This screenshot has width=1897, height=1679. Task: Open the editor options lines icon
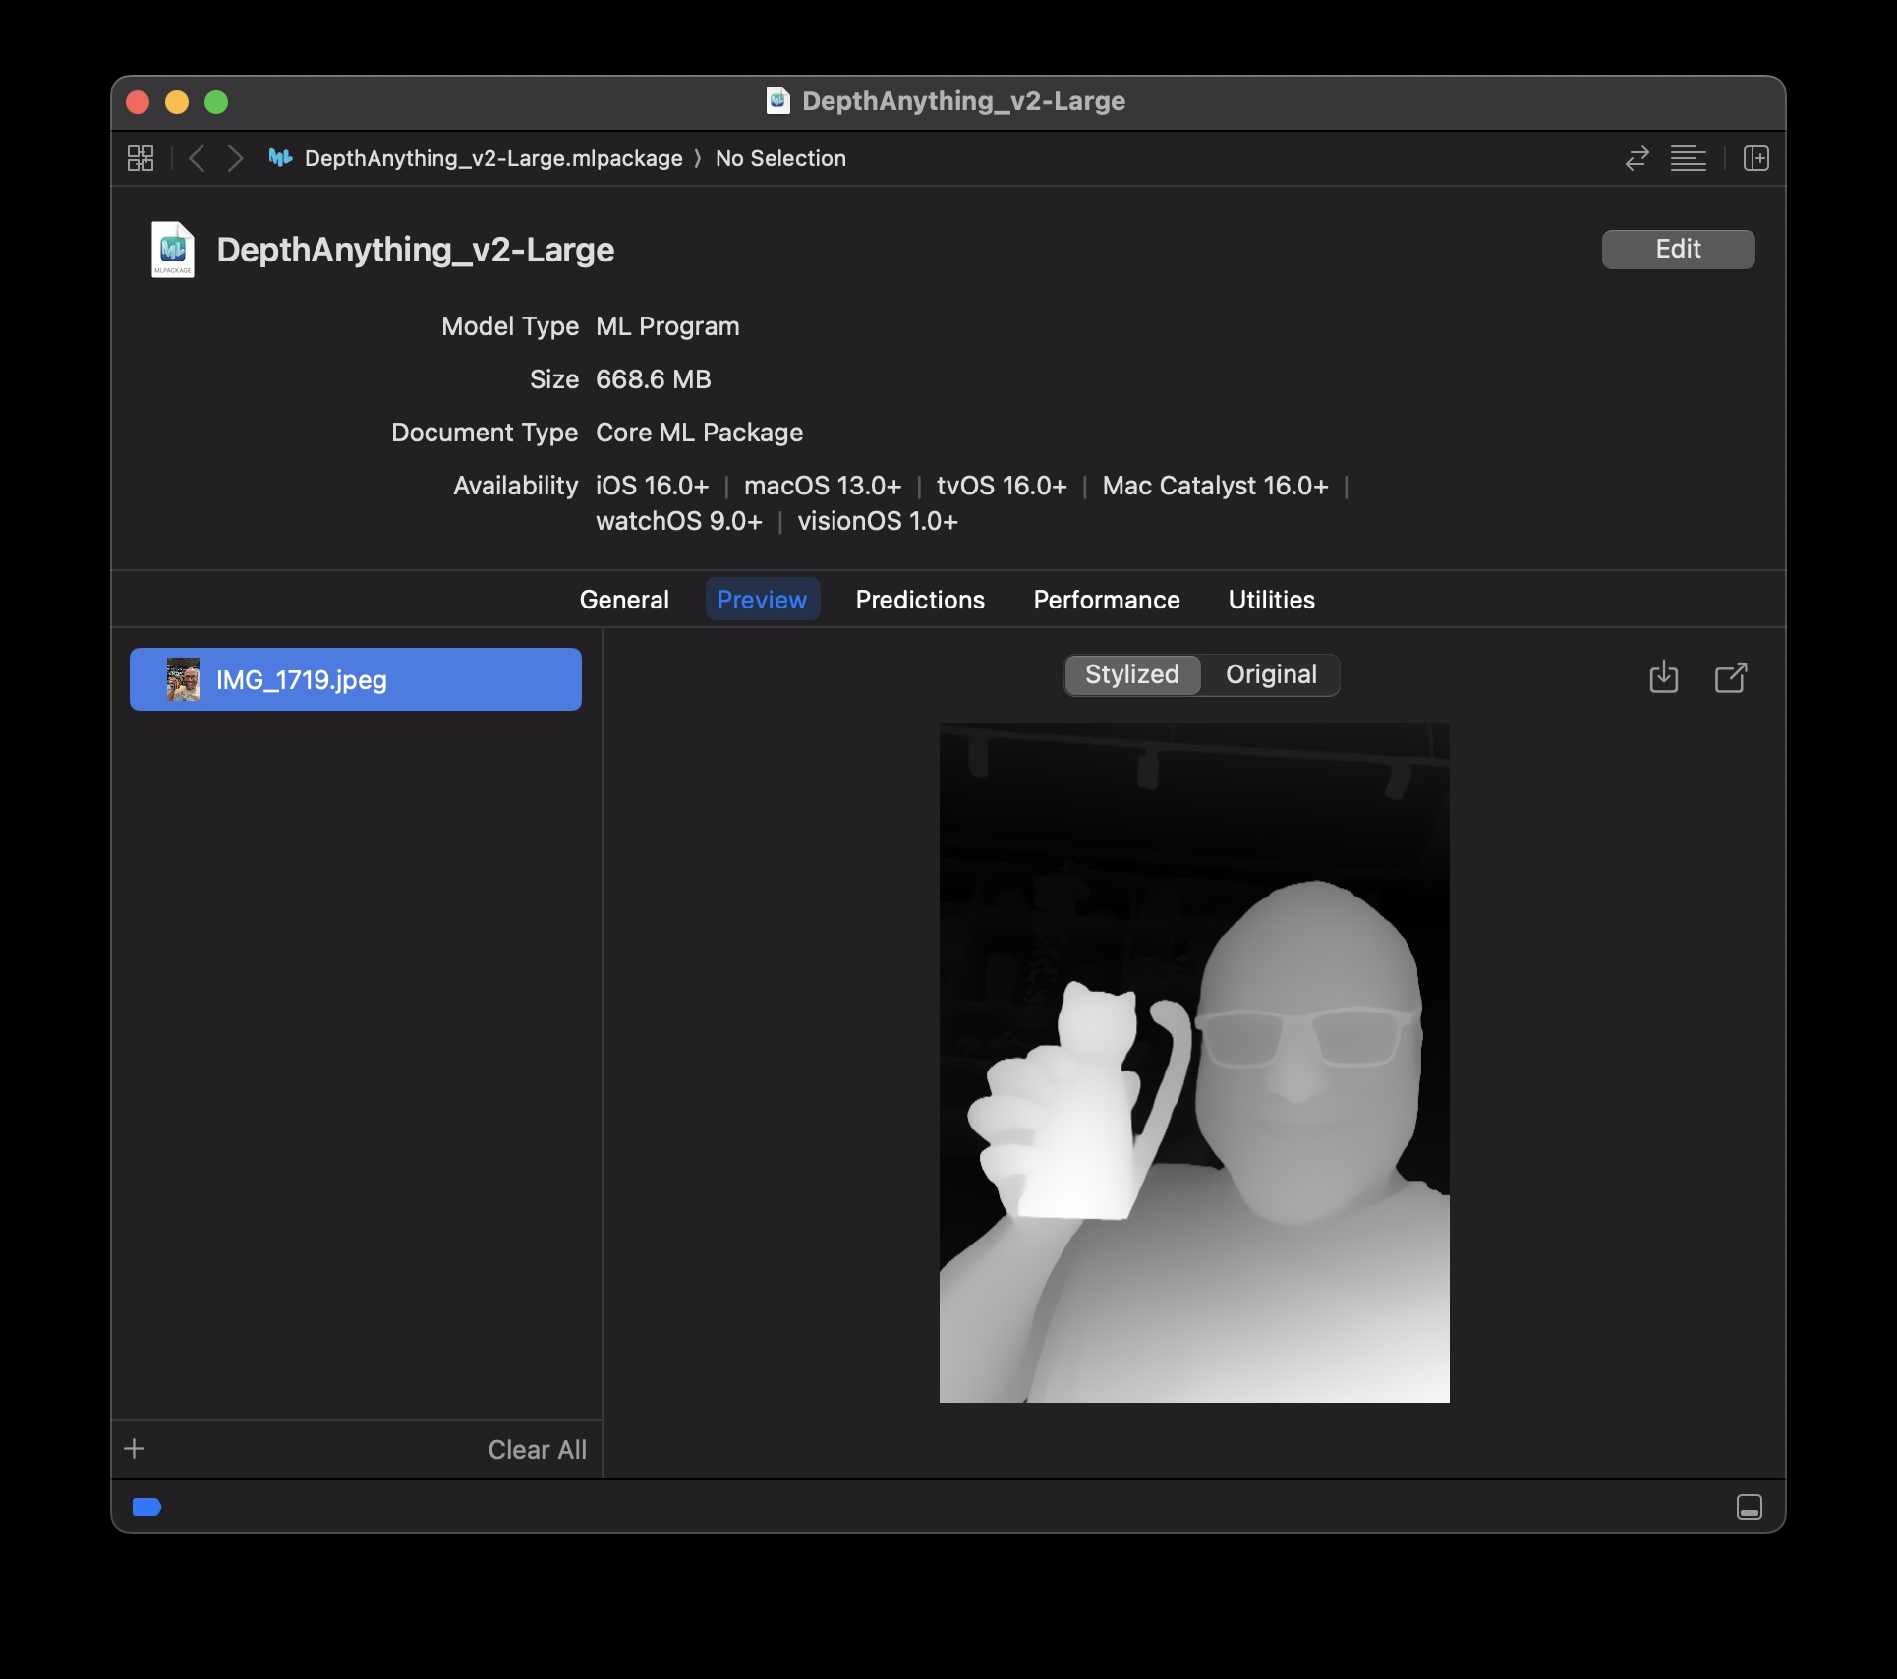click(1689, 158)
